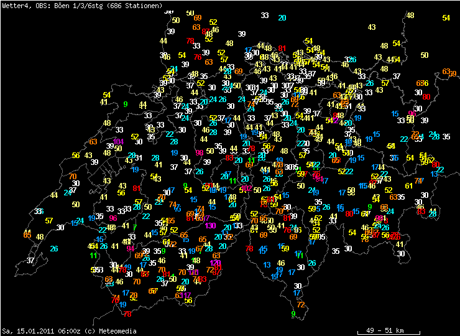Screen dimensions: 460x336
Task: Select the pink 102 gust reading
Action: pos(246,189)
